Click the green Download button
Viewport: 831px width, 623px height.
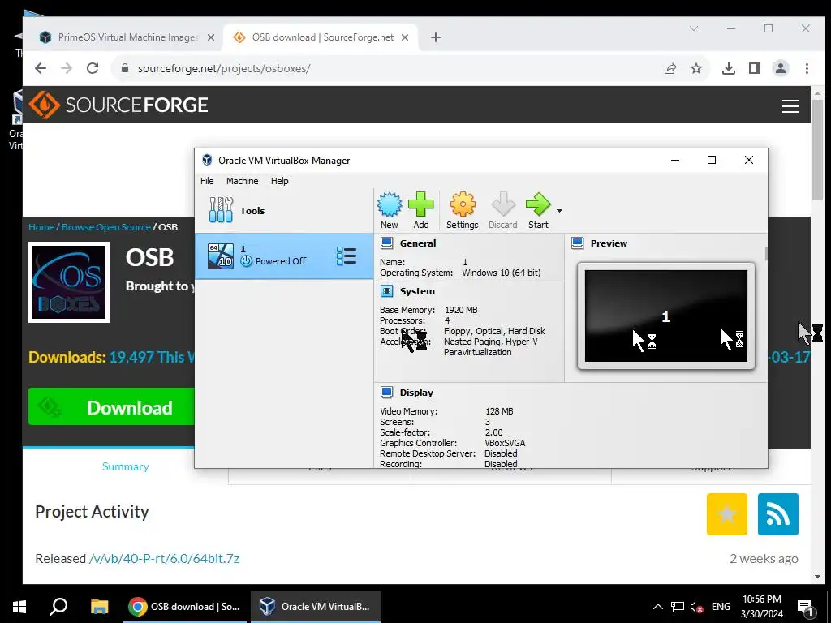(111, 407)
